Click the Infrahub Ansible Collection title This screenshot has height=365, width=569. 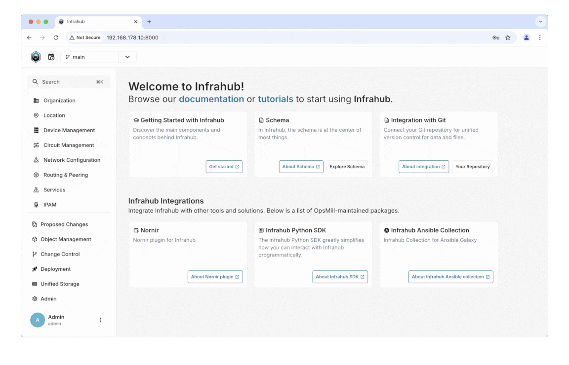pyautogui.click(x=430, y=230)
